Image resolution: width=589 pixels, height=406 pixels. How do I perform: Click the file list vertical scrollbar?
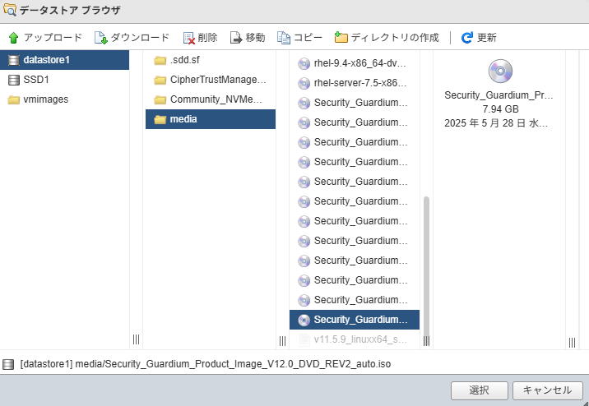[426, 266]
